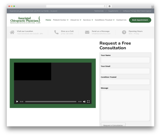Open the Contact Us page
The image size is (161, 136).
pos(121,20)
